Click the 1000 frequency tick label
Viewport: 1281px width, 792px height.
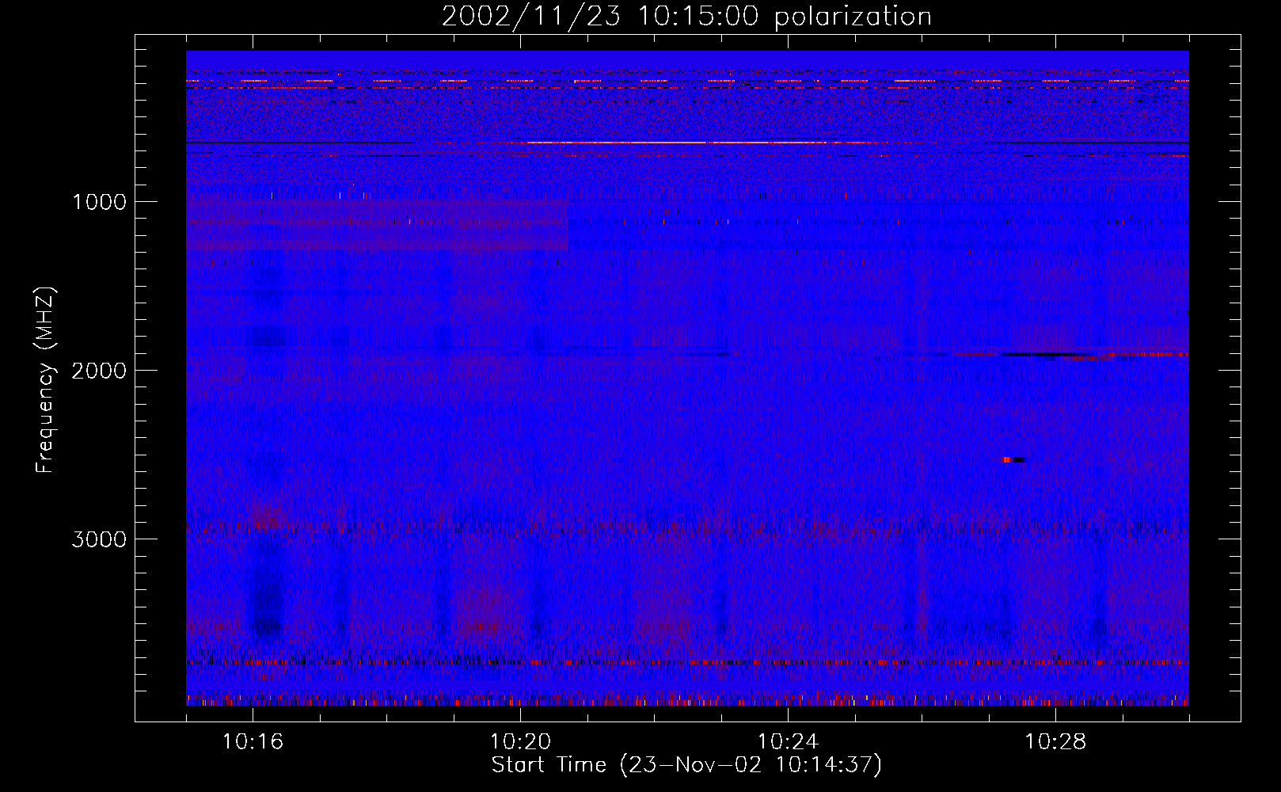pyautogui.click(x=100, y=202)
